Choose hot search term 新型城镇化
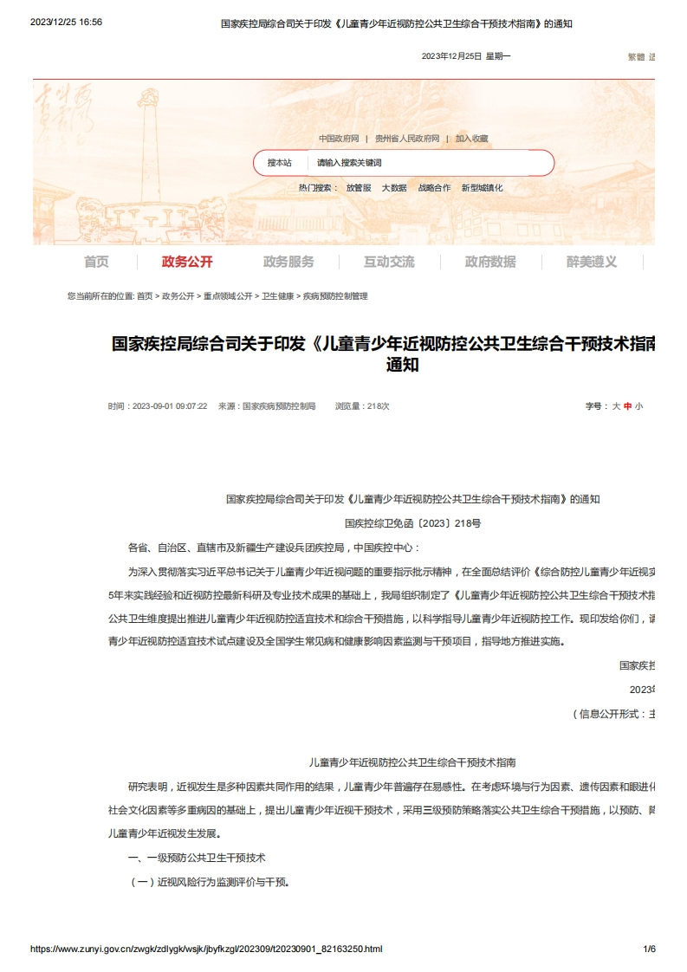The image size is (687, 972). [482, 188]
